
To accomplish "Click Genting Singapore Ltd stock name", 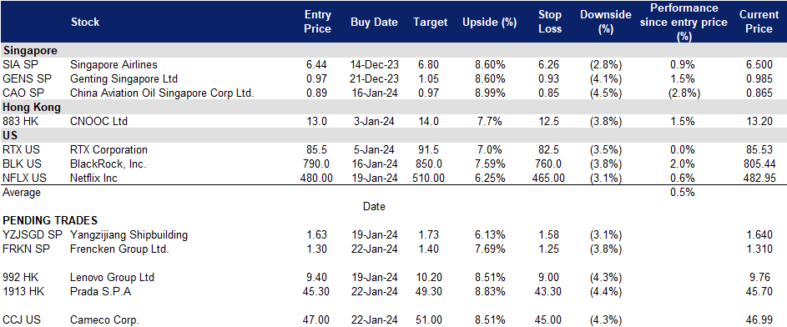I will pos(124,78).
